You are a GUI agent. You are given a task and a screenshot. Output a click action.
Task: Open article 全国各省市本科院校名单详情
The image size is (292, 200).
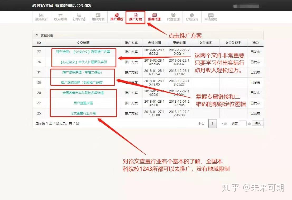(83, 93)
